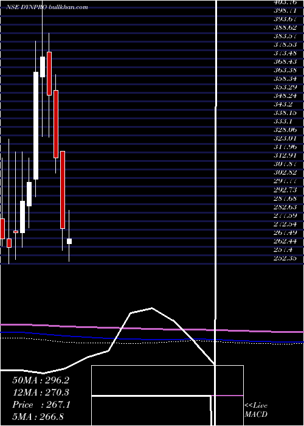Click the Price : 267.1 reading

tap(41, 405)
